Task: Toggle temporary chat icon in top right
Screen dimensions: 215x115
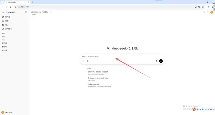Action: pyautogui.click(x=204, y=12)
